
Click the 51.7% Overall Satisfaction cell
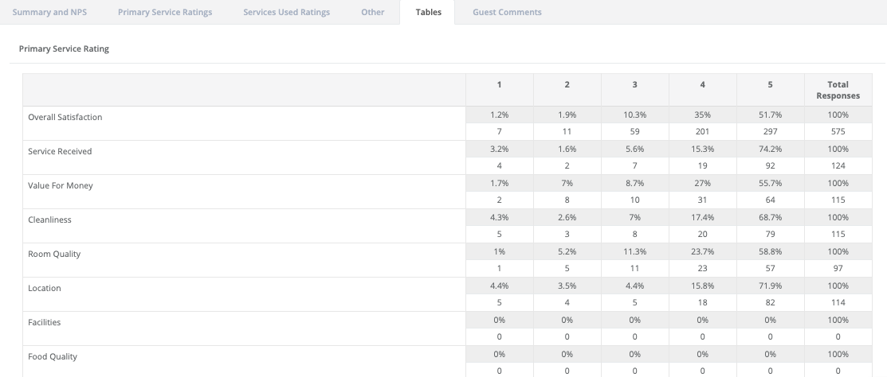coord(770,115)
